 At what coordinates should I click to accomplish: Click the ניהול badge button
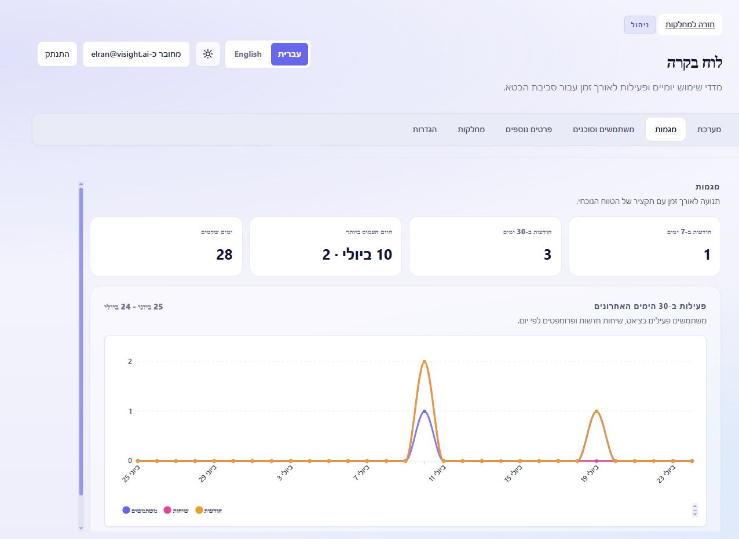tap(640, 25)
